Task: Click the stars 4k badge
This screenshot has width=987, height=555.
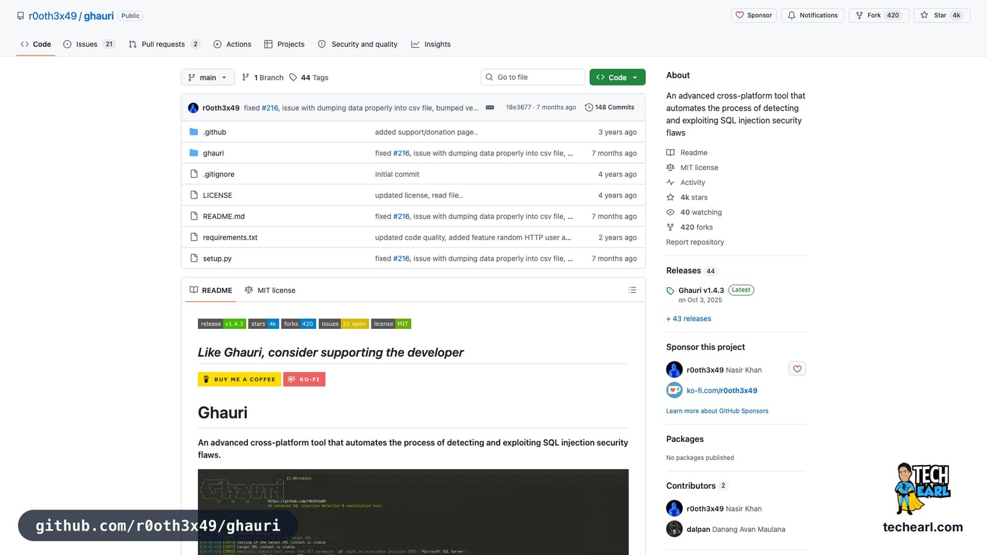Action: tap(263, 324)
